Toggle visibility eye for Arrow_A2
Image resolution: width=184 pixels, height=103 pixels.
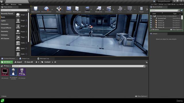click(151, 23)
